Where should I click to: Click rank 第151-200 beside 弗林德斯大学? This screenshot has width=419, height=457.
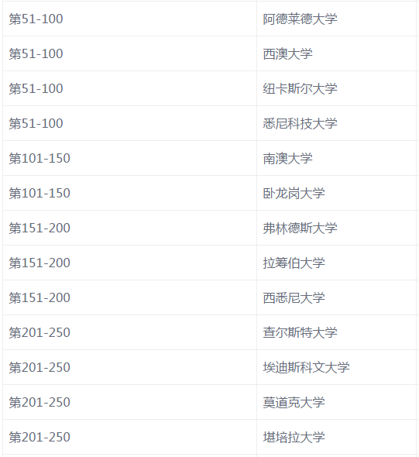(39, 228)
